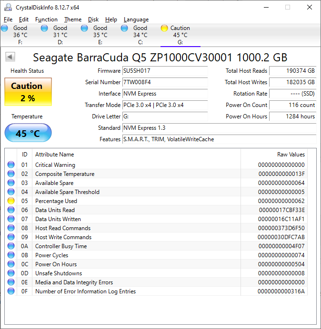Image resolution: width=321 pixels, height=329 pixels.
Task: Click raw value 00000017CBF33E
Action: [282, 210]
